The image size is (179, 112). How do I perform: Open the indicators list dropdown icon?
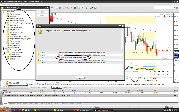tap(87, 8)
